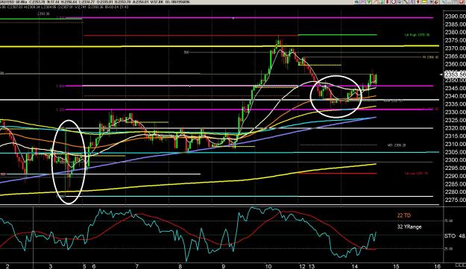Click the 2340.00 price axis label
This screenshot has width=466, height=269.
pos(455,96)
